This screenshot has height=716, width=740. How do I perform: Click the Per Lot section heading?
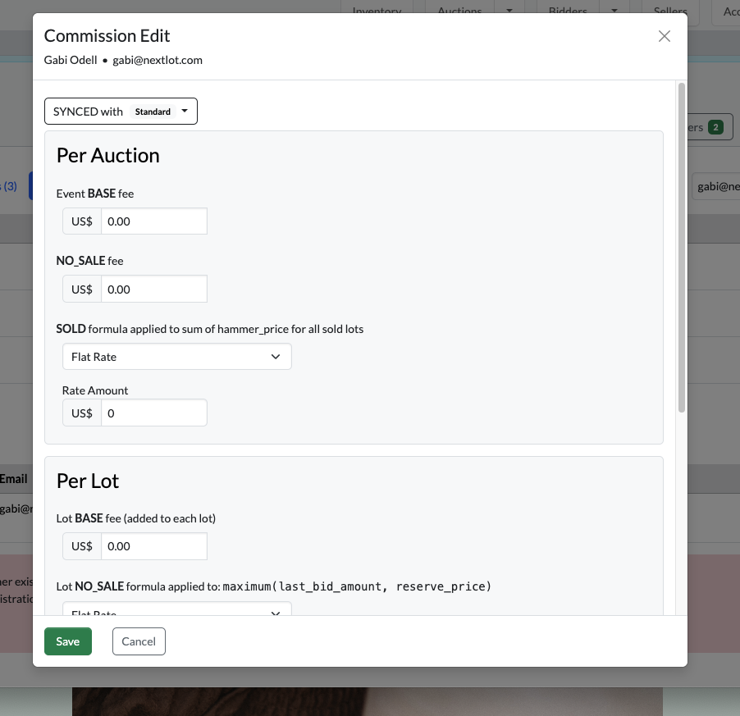(88, 481)
